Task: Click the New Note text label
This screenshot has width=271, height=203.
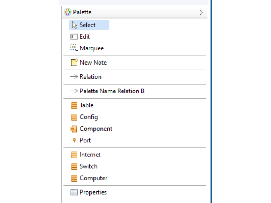Action: (x=93, y=63)
